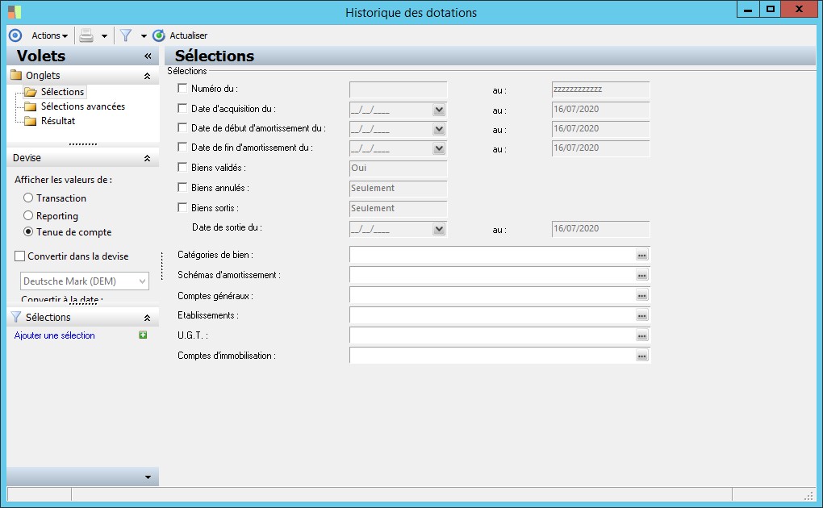The width and height of the screenshot is (823, 508).
Task: Collapse the Volets pane with double chevron
Action: point(148,56)
